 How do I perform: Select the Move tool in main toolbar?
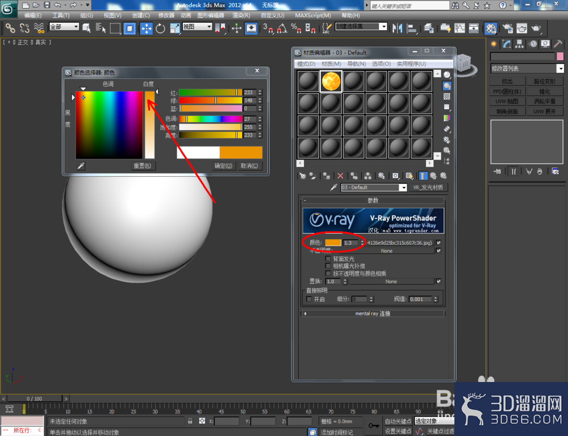click(x=147, y=28)
